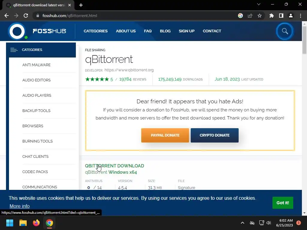307x230 pixels.
Task: Click the Signature file link
Action: coord(186,187)
